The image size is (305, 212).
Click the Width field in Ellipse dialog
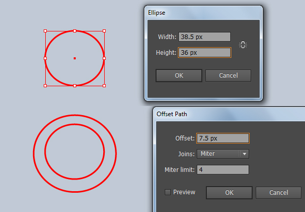point(205,37)
